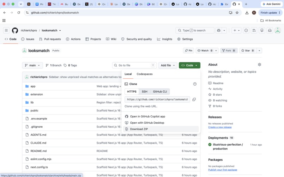Screen dimensions: 284x177
Task: Open the 1 Branch link
Action: [54, 65]
